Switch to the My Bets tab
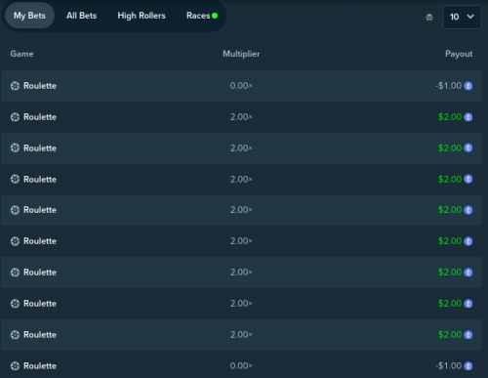Image resolution: width=488 pixels, height=378 pixels. point(29,16)
